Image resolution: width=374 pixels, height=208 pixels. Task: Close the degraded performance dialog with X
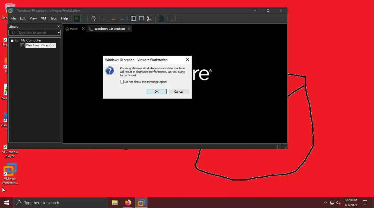coord(188,60)
